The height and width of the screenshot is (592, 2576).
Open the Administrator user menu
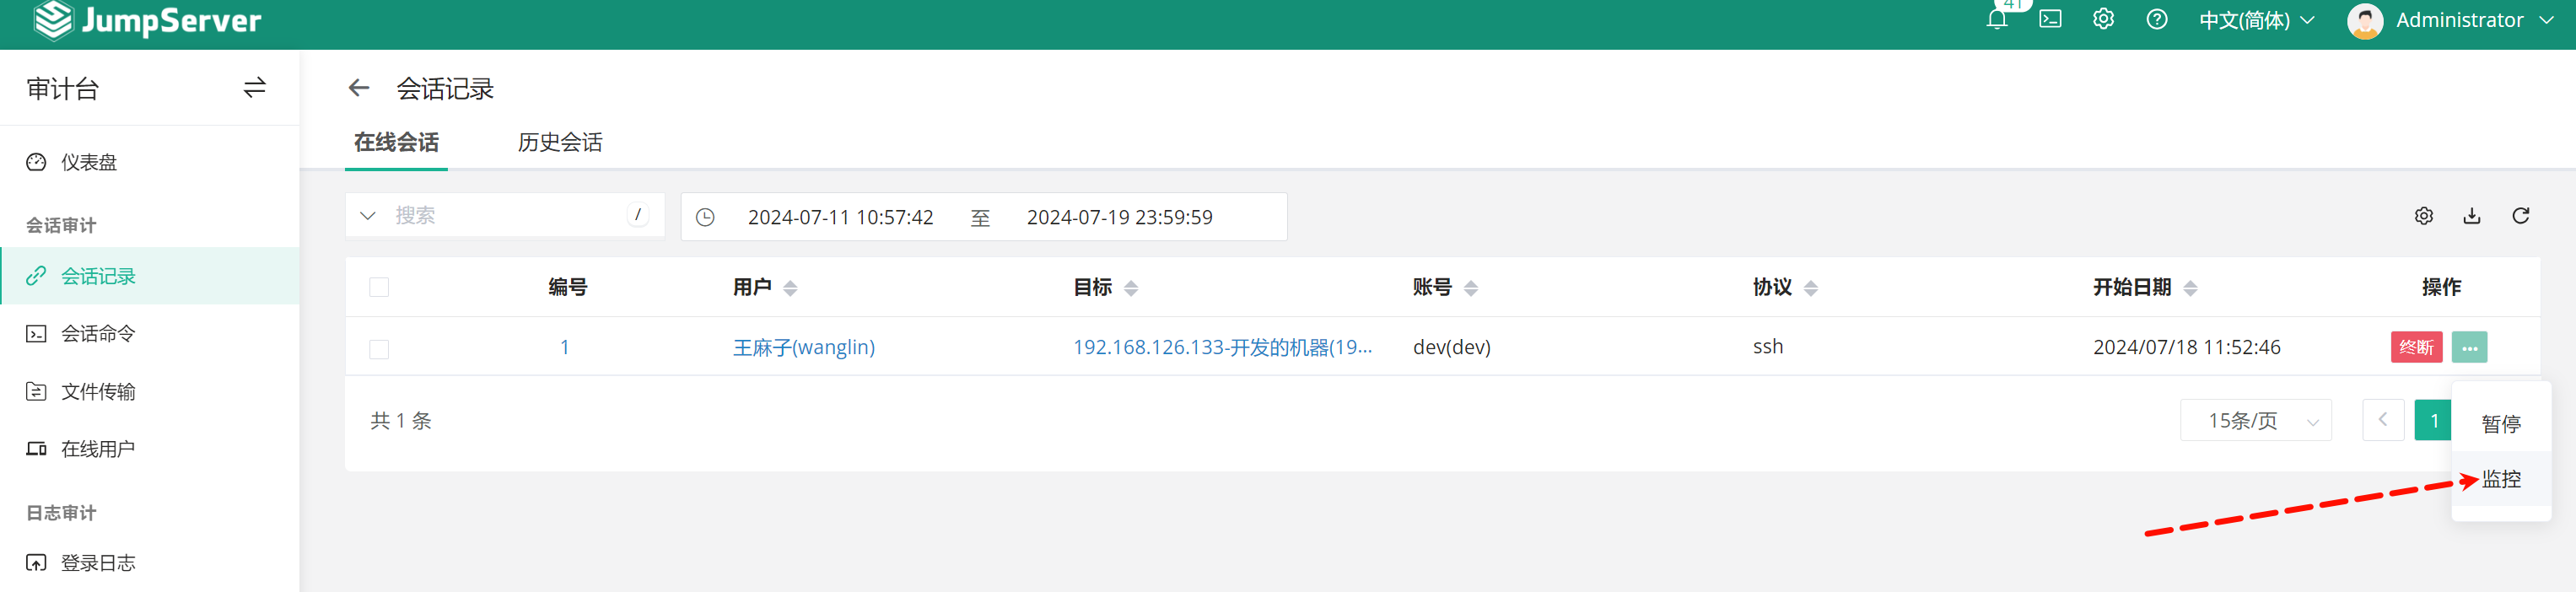(2450, 20)
